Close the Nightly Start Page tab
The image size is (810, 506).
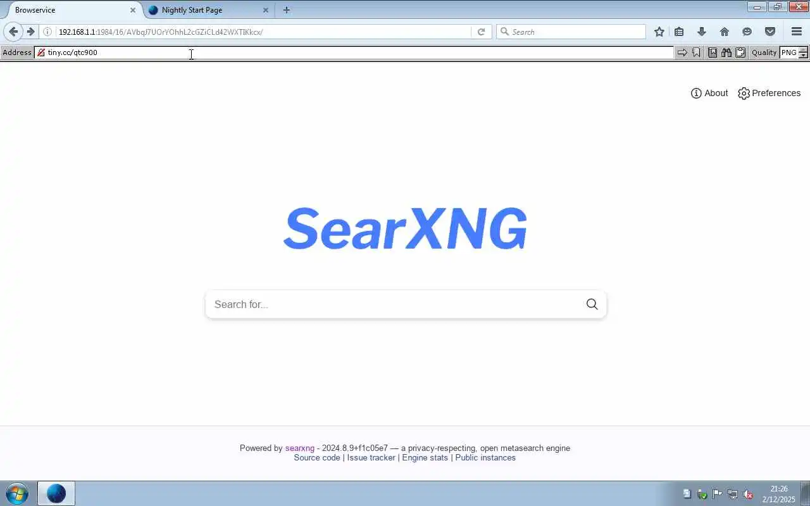pyautogui.click(x=266, y=10)
